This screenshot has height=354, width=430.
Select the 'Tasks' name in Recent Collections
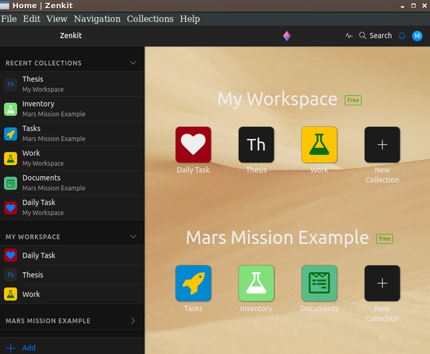32,128
